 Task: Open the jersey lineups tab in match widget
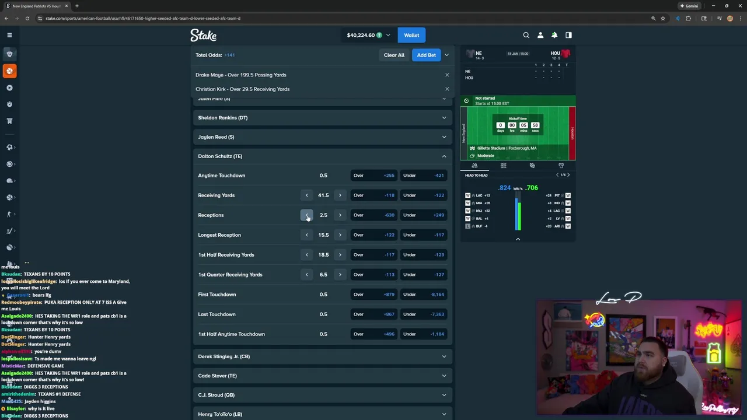[x=561, y=166]
